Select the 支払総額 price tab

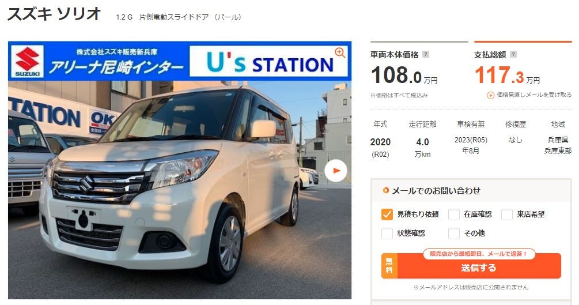(x=523, y=55)
